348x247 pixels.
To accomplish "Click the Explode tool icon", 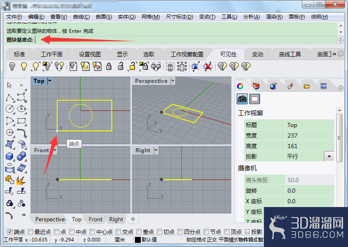I will (x=21, y=180).
